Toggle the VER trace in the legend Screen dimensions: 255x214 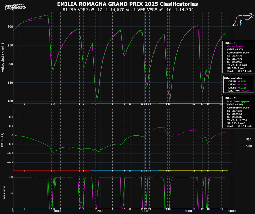click(245, 146)
